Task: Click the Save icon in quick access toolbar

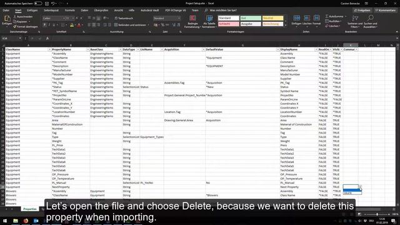Action: click(x=47, y=4)
